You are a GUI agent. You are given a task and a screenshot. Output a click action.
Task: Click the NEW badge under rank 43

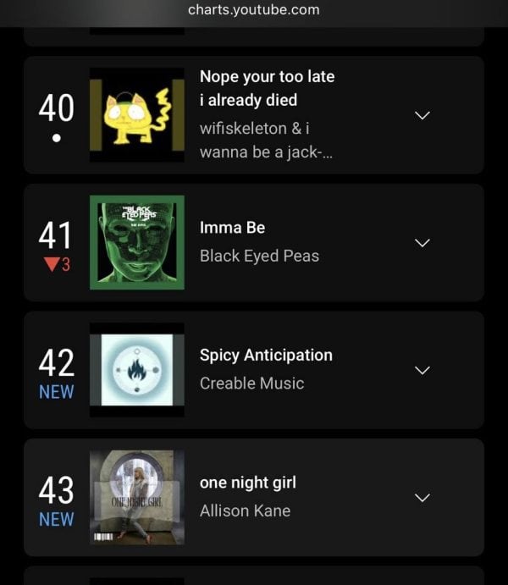[x=57, y=519]
